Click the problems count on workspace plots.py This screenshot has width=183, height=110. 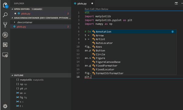point(68,27)
